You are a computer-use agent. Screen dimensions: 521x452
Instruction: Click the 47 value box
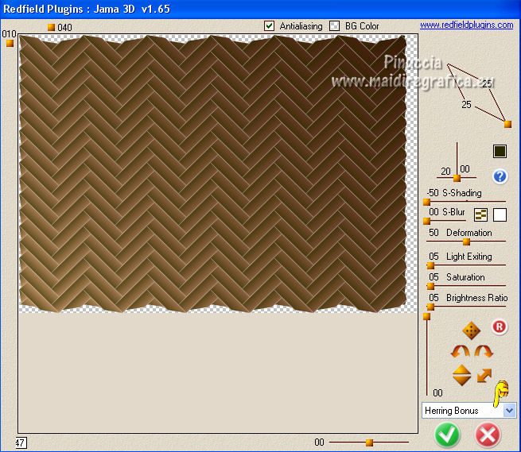21,442
